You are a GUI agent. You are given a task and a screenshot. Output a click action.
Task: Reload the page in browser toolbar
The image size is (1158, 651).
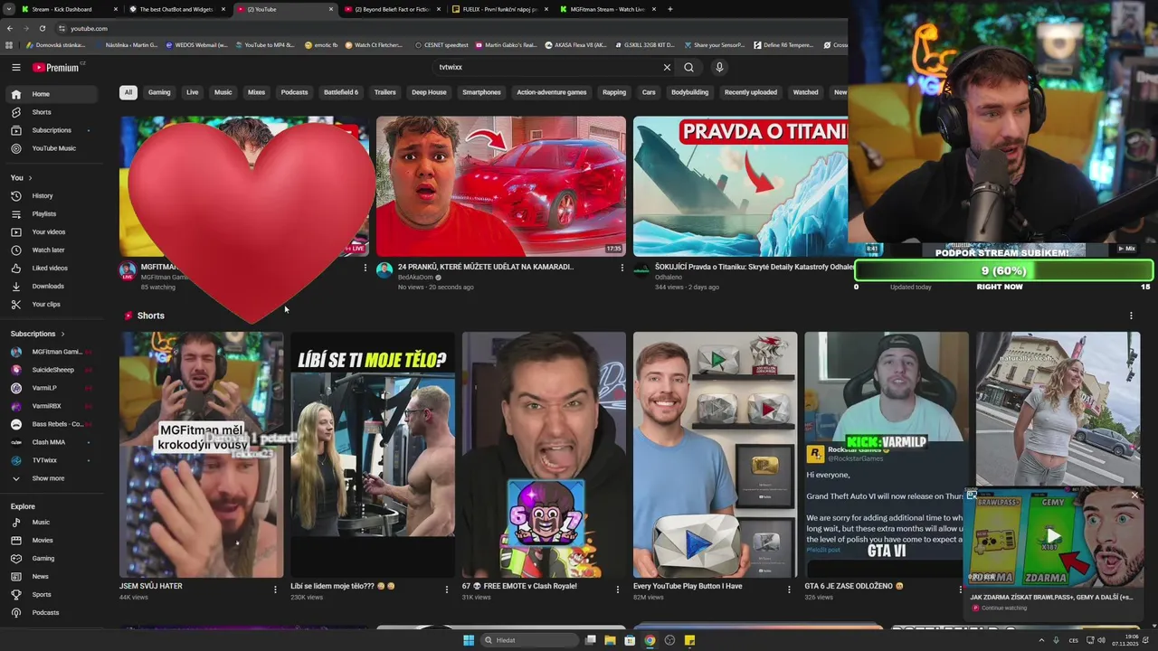[x=42, y=28]
